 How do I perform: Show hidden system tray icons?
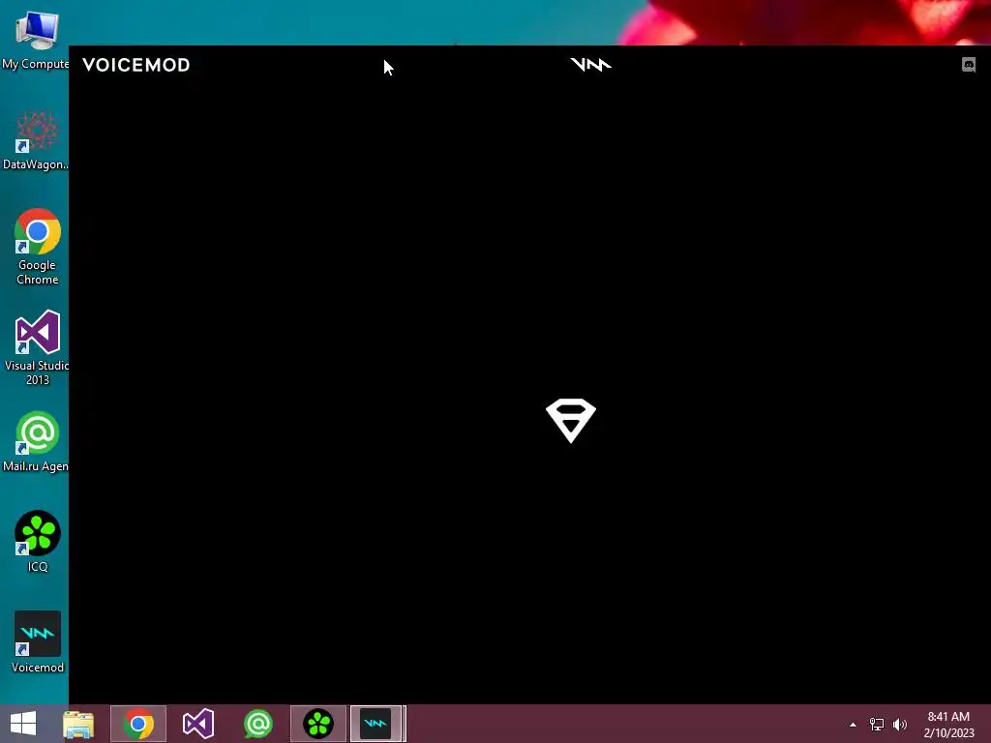(x=853, y=725)
